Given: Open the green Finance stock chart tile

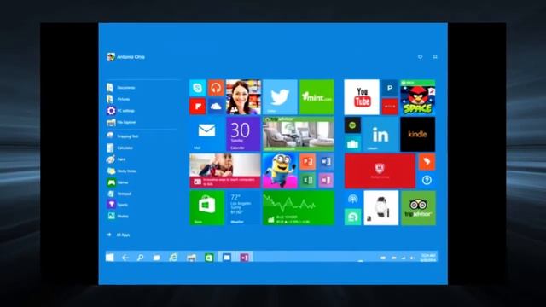Looking at the screenshot, I should 299,208.
